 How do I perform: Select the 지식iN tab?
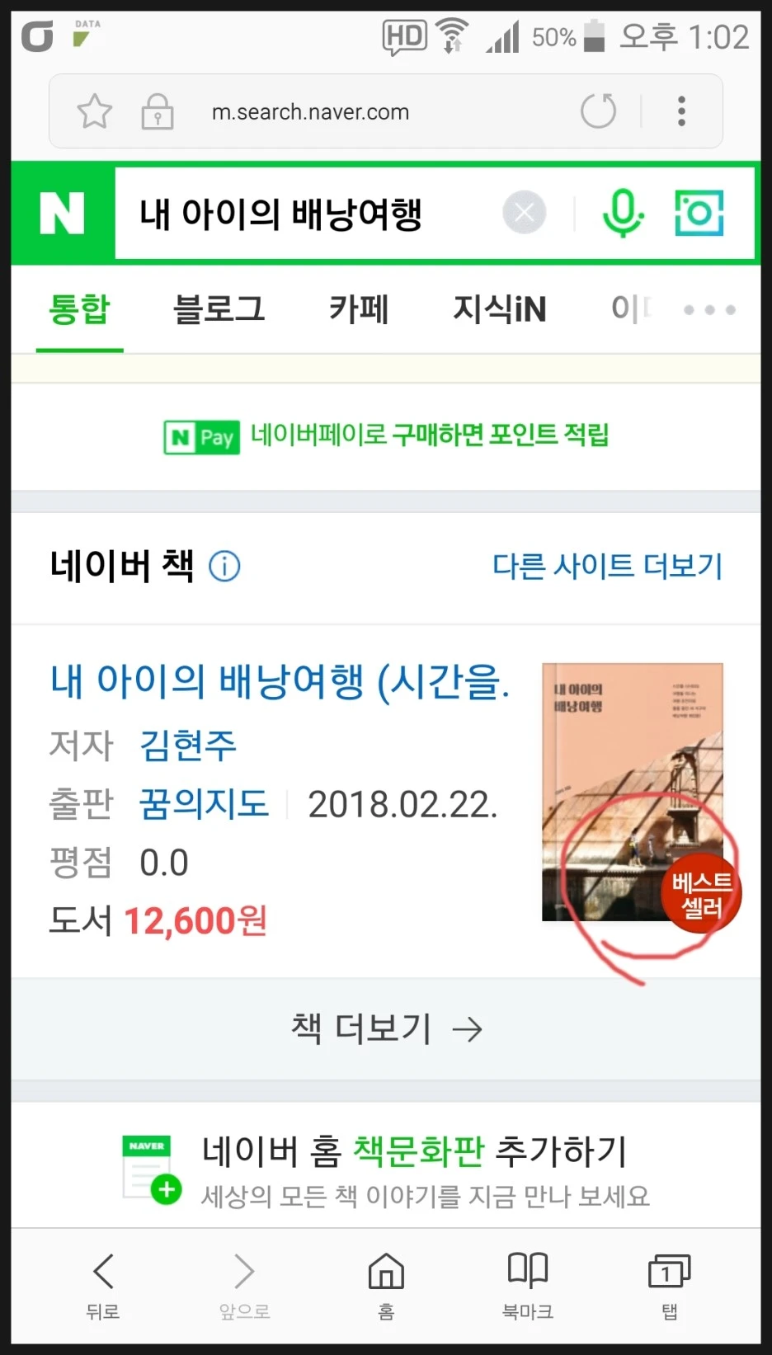(500, 309)
